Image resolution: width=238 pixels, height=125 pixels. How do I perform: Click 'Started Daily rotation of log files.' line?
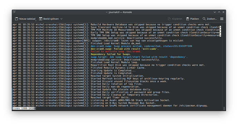[117, 84]
